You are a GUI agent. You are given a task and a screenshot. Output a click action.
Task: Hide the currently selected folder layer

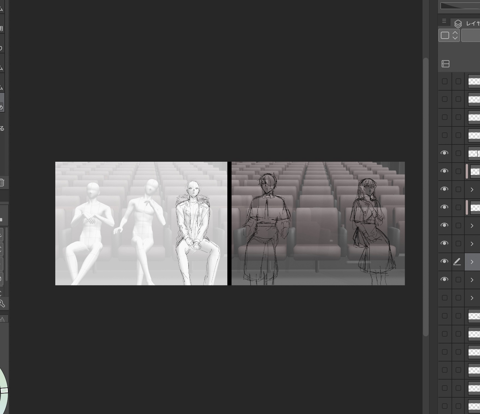[444, 261]
